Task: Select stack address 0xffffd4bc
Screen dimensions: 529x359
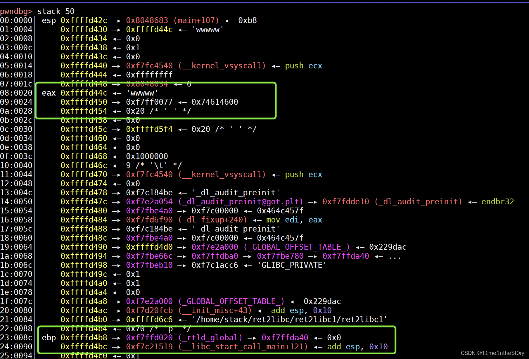Action: pos(84,347)
